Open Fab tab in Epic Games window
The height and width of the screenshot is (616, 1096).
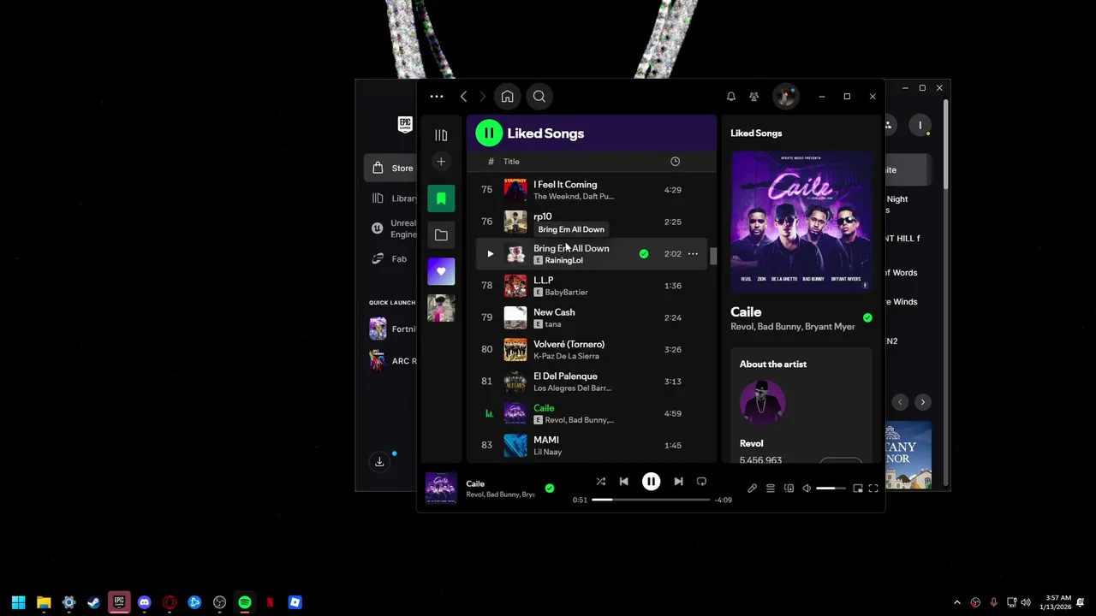tap(390, 259)
